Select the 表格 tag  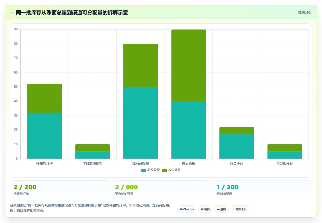pyautogui.click(x=205, y=209)
